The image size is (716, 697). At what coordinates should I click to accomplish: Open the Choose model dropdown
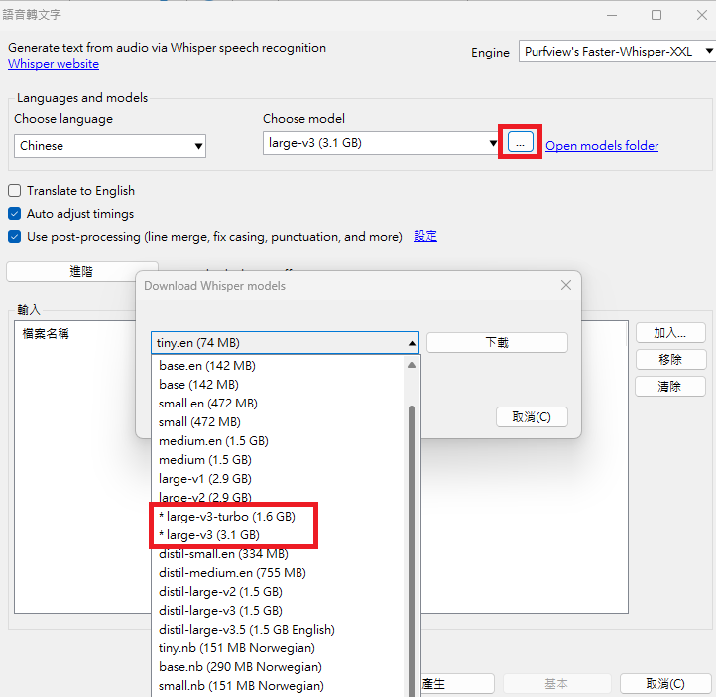click(x=382, y=144)
